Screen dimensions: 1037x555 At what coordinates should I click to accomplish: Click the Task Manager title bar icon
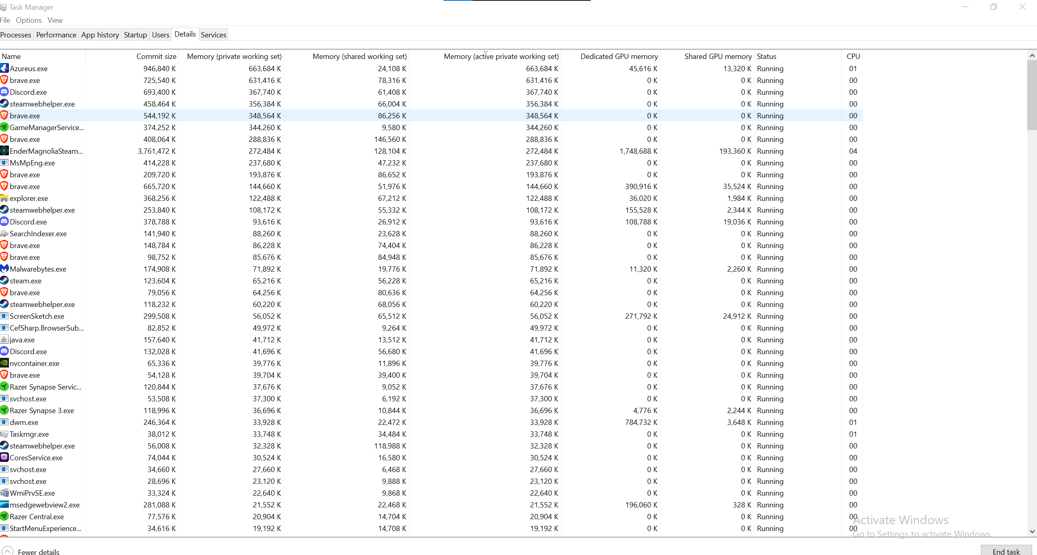[3, 7]
